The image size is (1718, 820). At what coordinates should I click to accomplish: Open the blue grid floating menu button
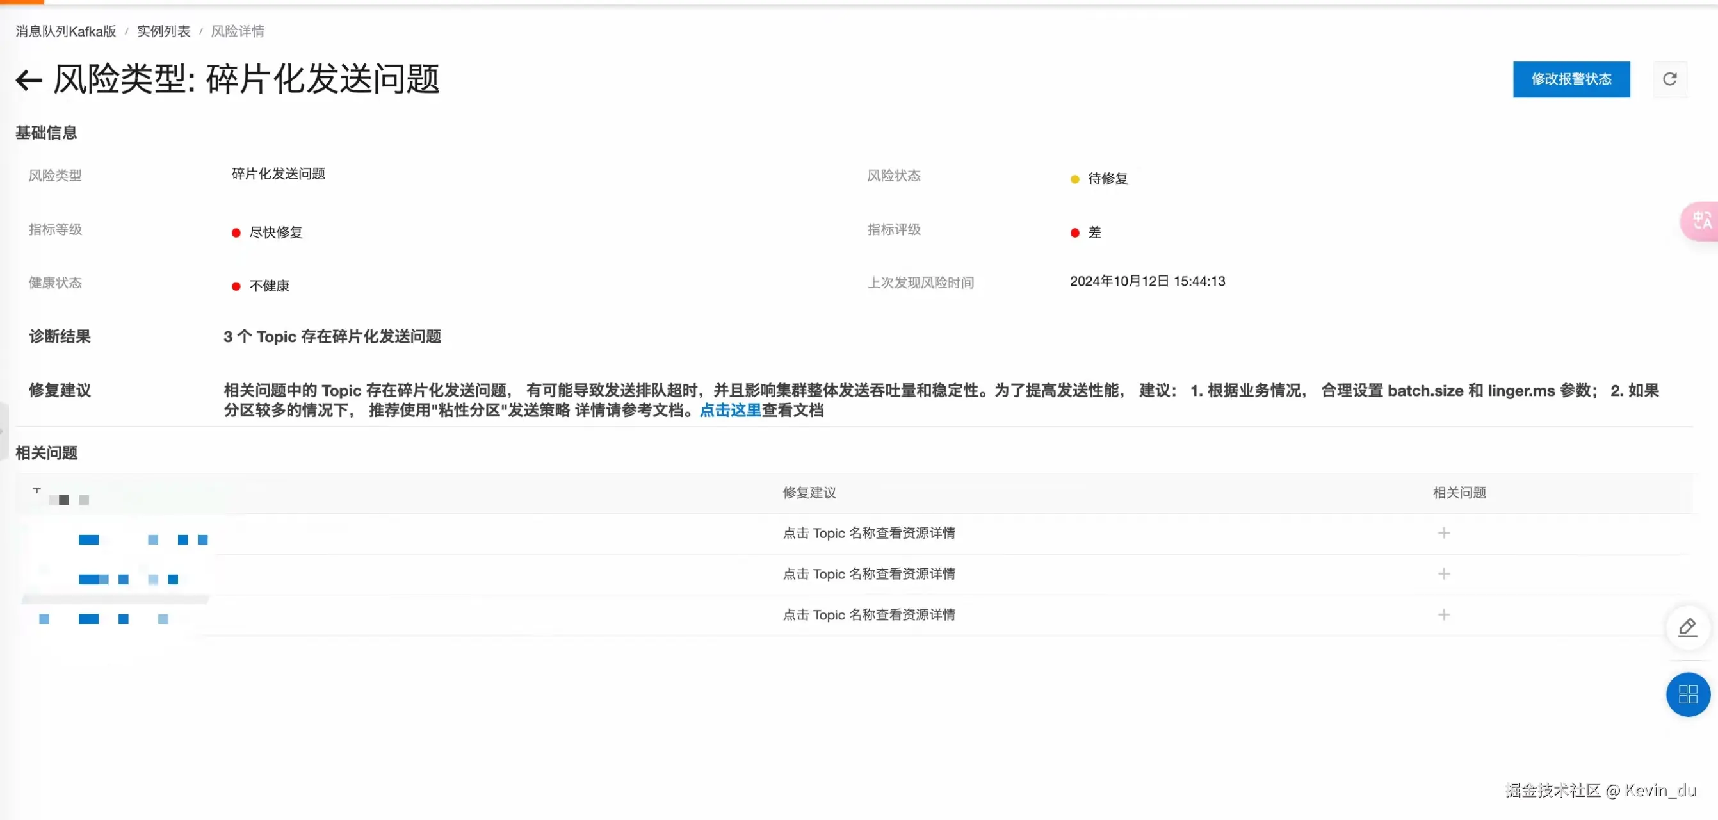coord(1687,694)
